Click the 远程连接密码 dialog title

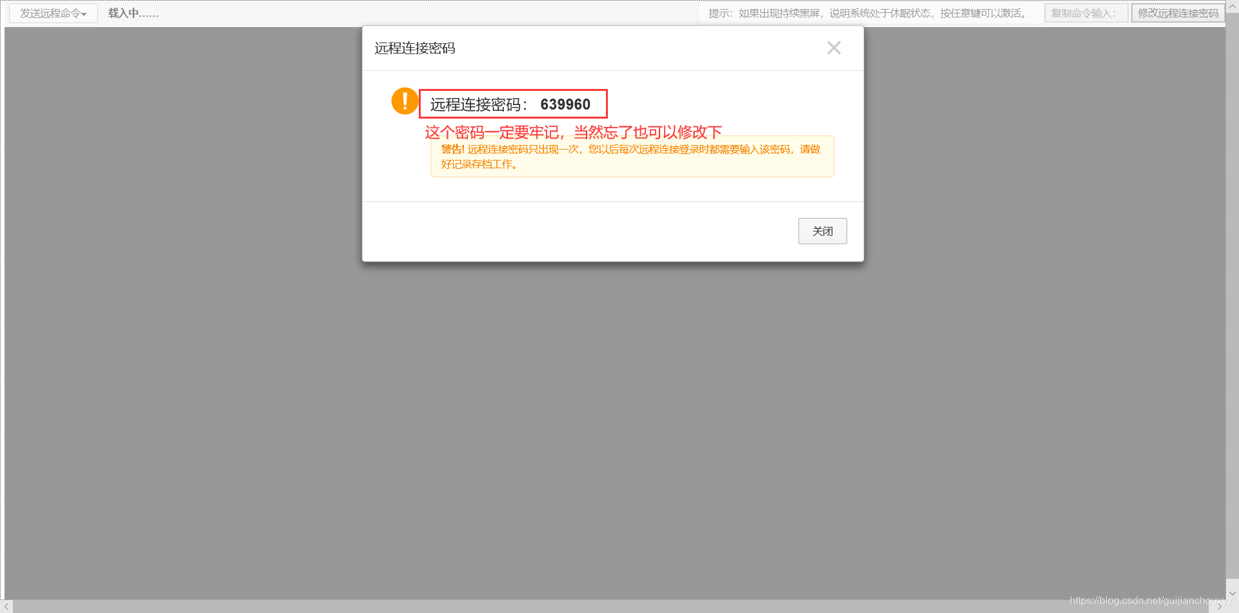415,48
